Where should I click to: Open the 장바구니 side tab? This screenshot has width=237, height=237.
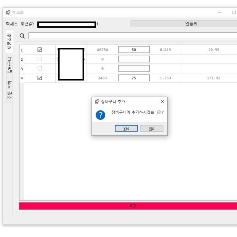tap(9, 65)
